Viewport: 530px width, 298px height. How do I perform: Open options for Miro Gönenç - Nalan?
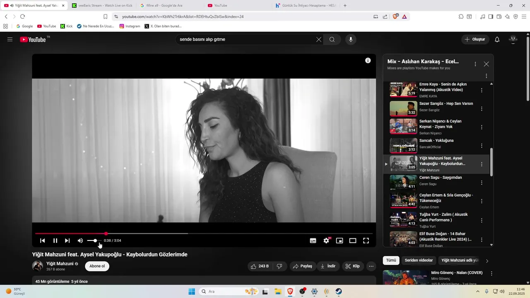coord(491,274)
